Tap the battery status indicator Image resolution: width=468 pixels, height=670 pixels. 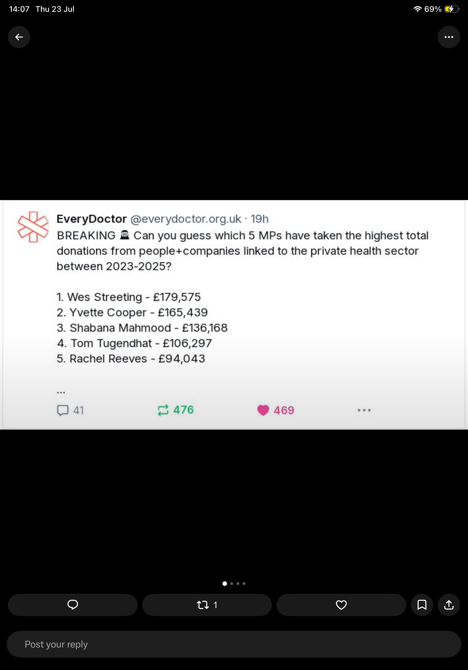(451, 9)
